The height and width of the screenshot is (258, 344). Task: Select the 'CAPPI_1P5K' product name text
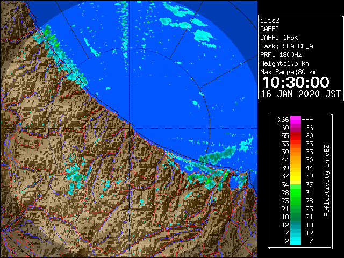click(279, 38)
